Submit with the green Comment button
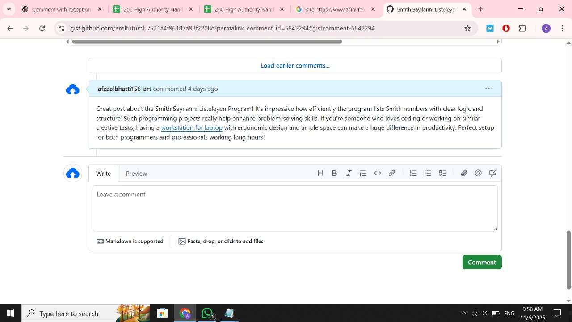 [x=482, y=262]
